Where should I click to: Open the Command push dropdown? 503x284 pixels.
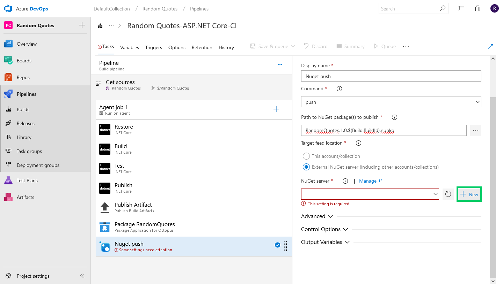click(391, 102)
